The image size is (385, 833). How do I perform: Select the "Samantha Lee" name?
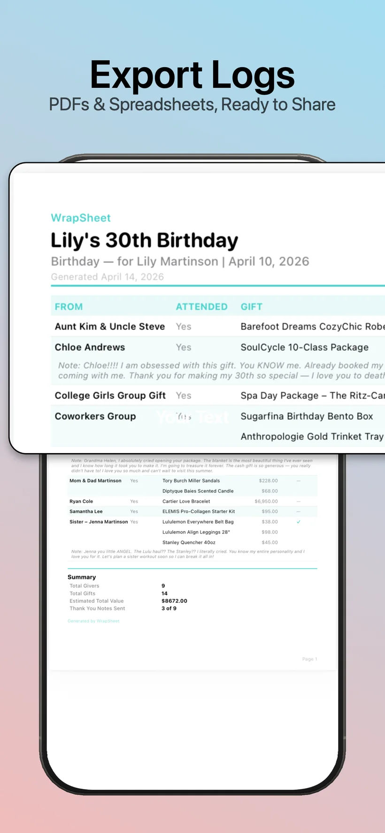[86, 511]
